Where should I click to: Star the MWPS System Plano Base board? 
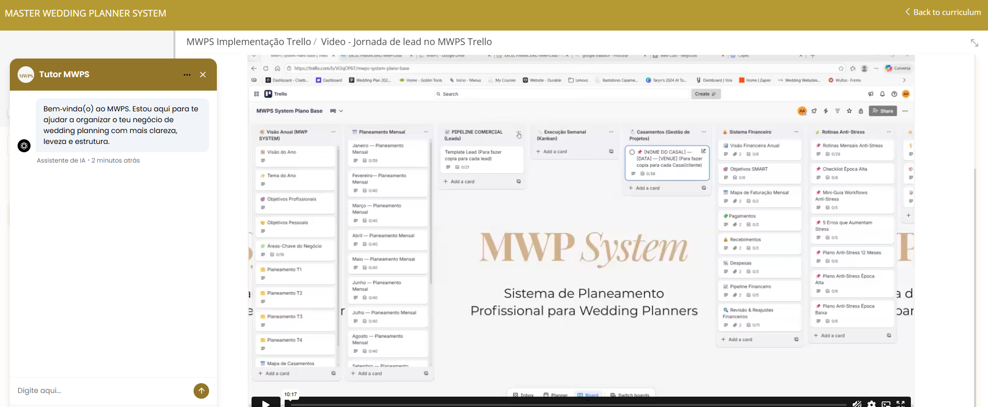tap(849, 111)
